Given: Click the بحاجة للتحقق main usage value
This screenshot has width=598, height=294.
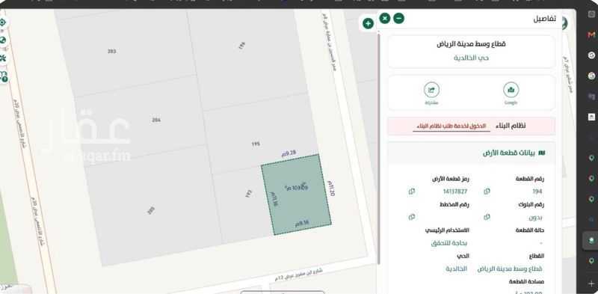Looking at the screenshot, I should click(449, 243).
